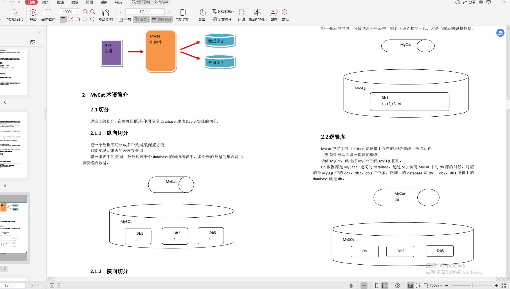This screenshot has height=289, width=510.
Task: Click the 分享 share button
Action: coord(470,2)
